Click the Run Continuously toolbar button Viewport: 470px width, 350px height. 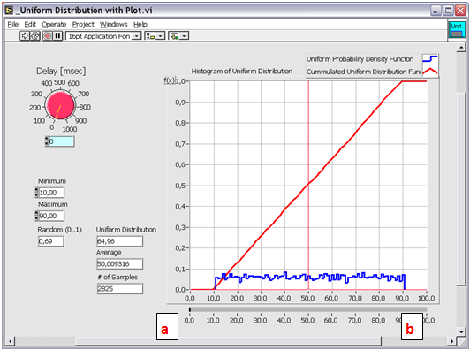pyautogui.click(x=34, y=36)
